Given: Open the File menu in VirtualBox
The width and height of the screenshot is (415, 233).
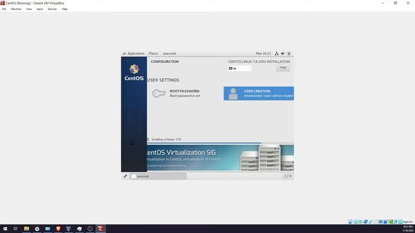Looking at the screenshot, I should click(4, 9).
